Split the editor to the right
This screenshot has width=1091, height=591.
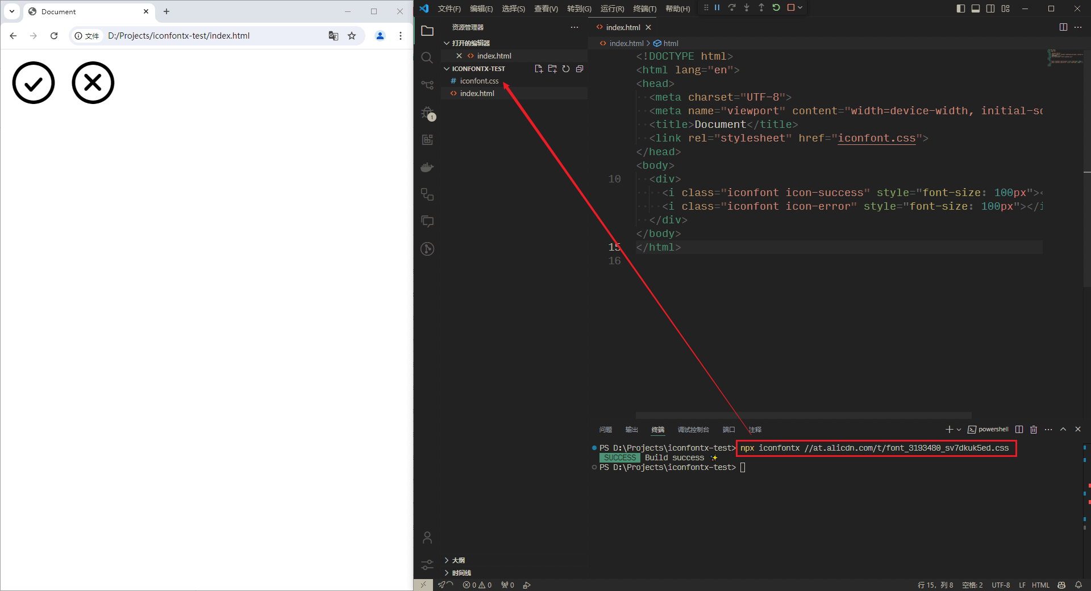coord(1063,27)
